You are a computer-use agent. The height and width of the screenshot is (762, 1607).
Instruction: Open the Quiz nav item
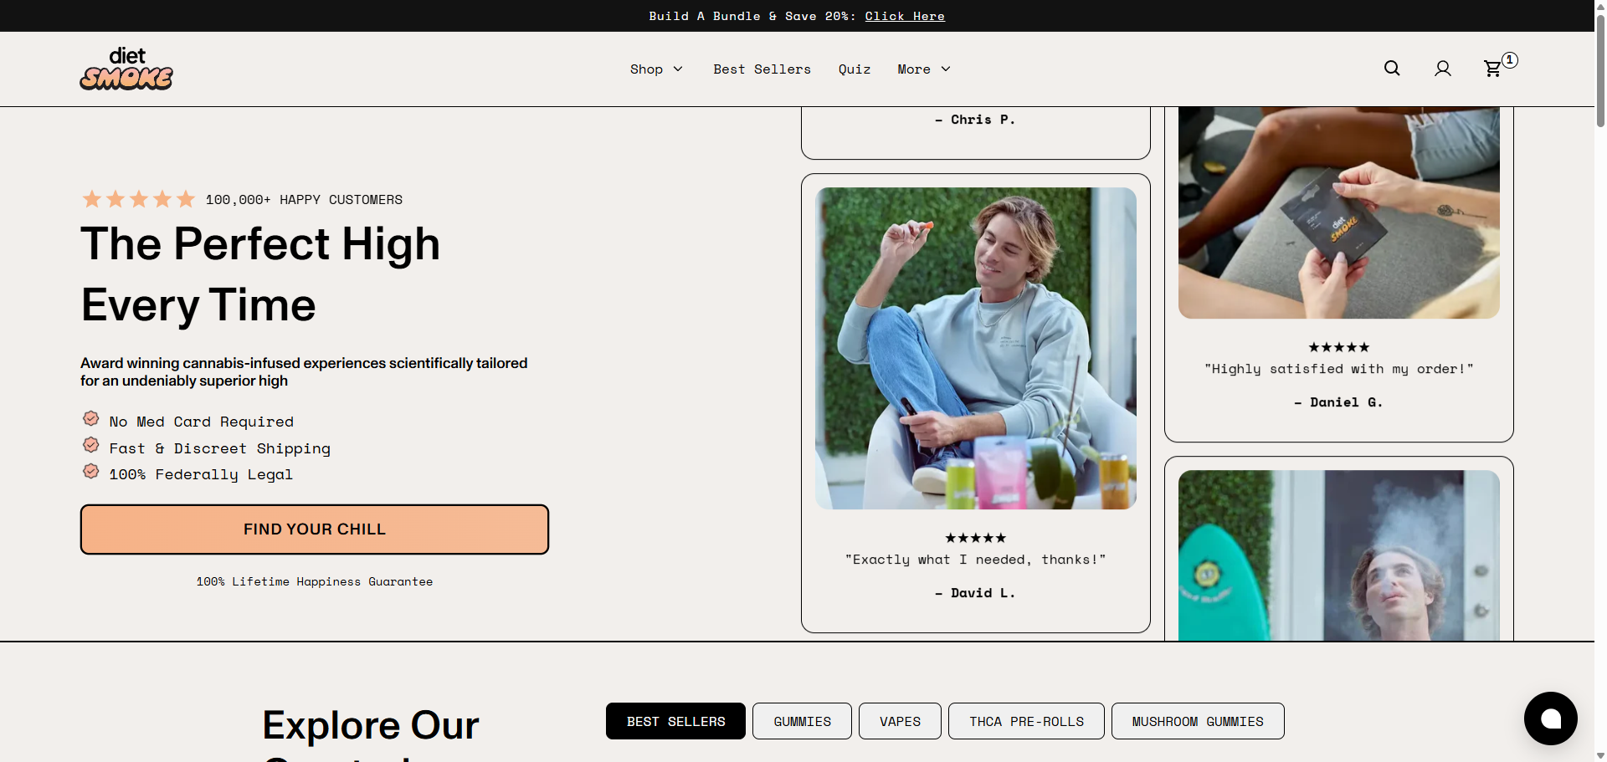[855, 69]
